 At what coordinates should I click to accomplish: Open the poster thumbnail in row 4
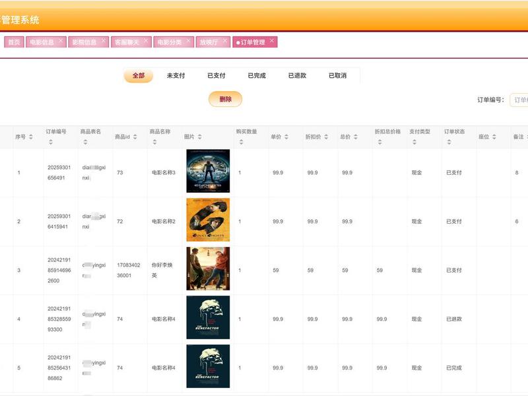coord(208,317)
